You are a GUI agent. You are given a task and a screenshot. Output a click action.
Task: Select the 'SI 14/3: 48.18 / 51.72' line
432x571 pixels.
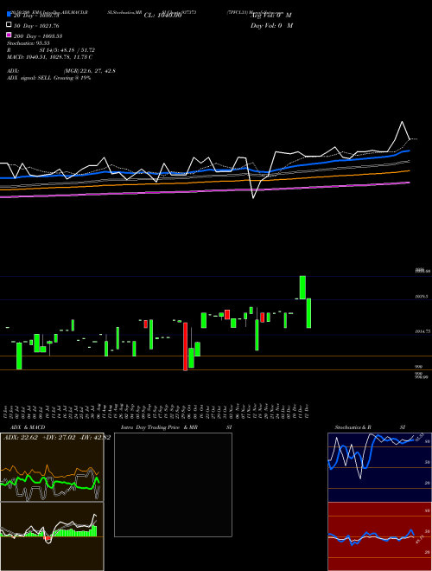pos(67,50)
